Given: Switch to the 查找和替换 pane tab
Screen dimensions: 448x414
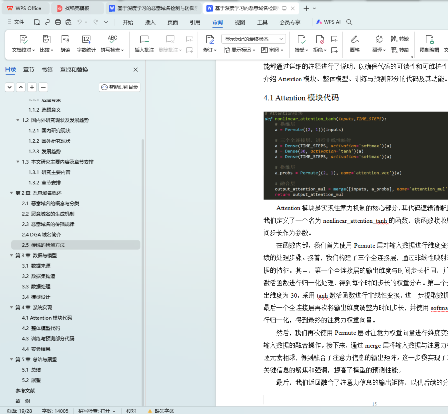Looking at the screenshot, I should (74, 70).
